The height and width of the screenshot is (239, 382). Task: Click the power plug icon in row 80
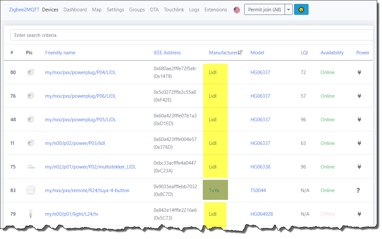[359, 72]
